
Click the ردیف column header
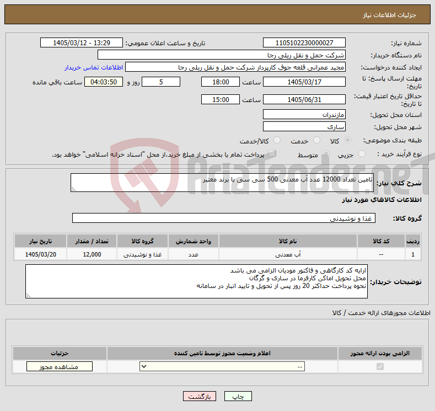click(x=413, y=241)
